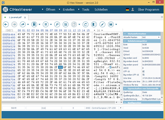
Task: Expand dropdown next to go-to arrow icon
Action: [x=28, y=24]
